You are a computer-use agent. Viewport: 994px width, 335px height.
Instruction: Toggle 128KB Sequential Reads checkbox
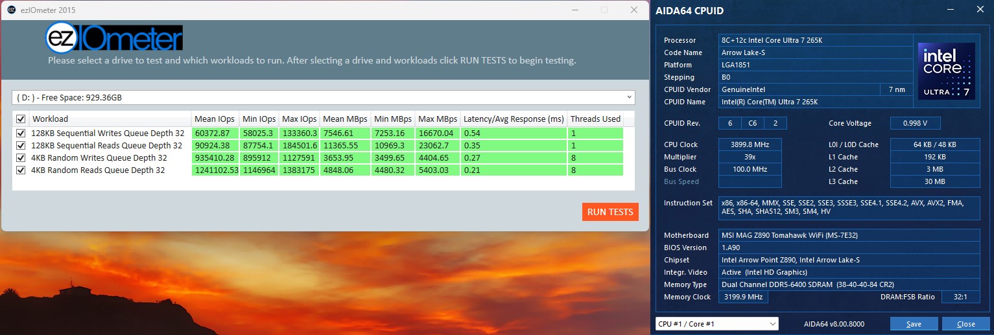[21, 146]
